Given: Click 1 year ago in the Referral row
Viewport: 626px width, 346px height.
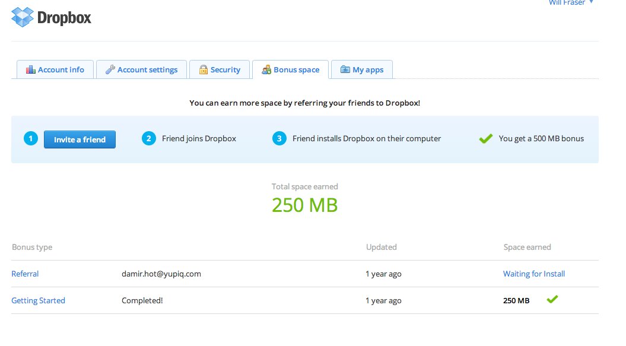Looking at the screenshot, I should point(383,274).
